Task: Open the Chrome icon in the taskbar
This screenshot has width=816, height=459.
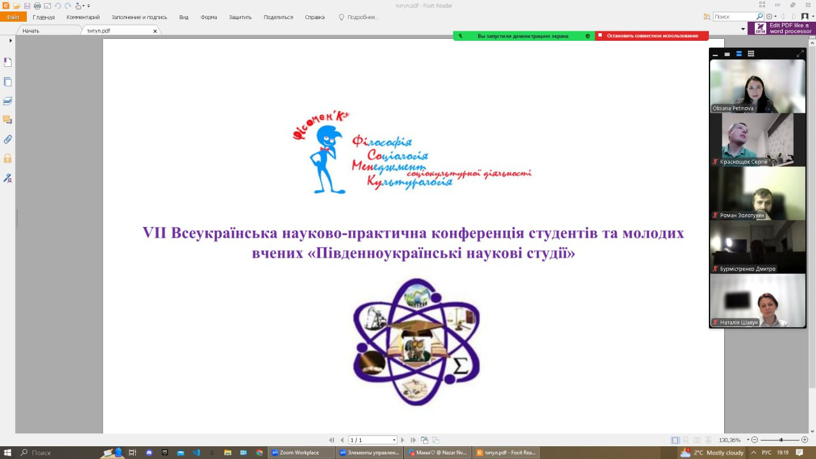Action: (x=259, y=453)
